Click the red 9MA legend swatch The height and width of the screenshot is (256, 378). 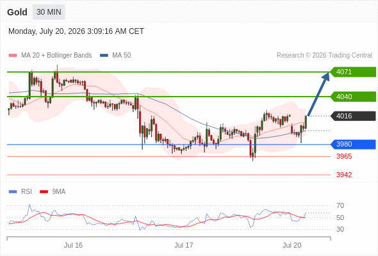44,192
